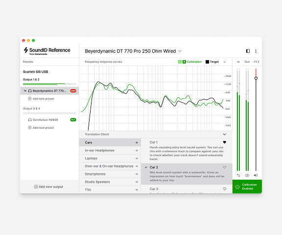Click the power icon in Calibration Enabled
The height and width of the screenshot is (235, 282).
click(x=237, y=187)
